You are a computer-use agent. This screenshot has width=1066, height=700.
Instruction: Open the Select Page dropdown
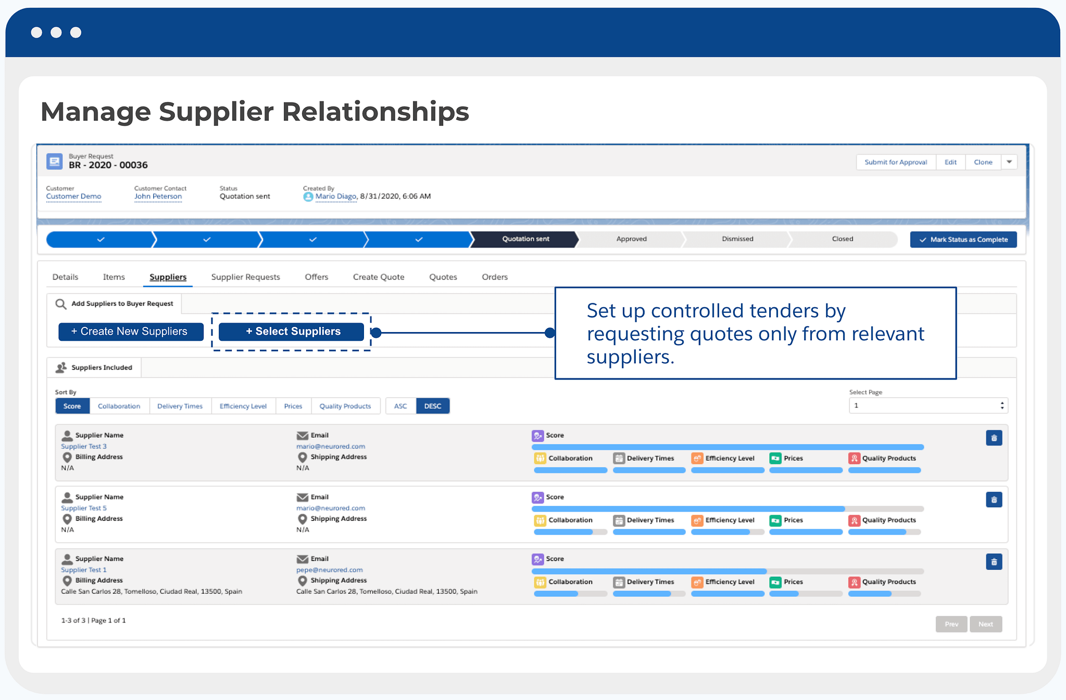pos(928,405)
